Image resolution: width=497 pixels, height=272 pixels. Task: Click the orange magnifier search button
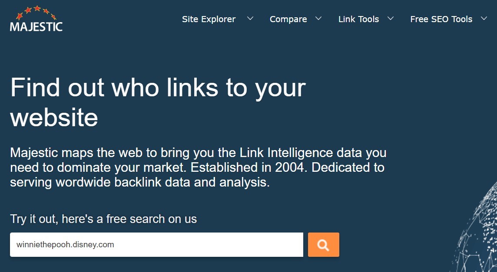[323, 245]
